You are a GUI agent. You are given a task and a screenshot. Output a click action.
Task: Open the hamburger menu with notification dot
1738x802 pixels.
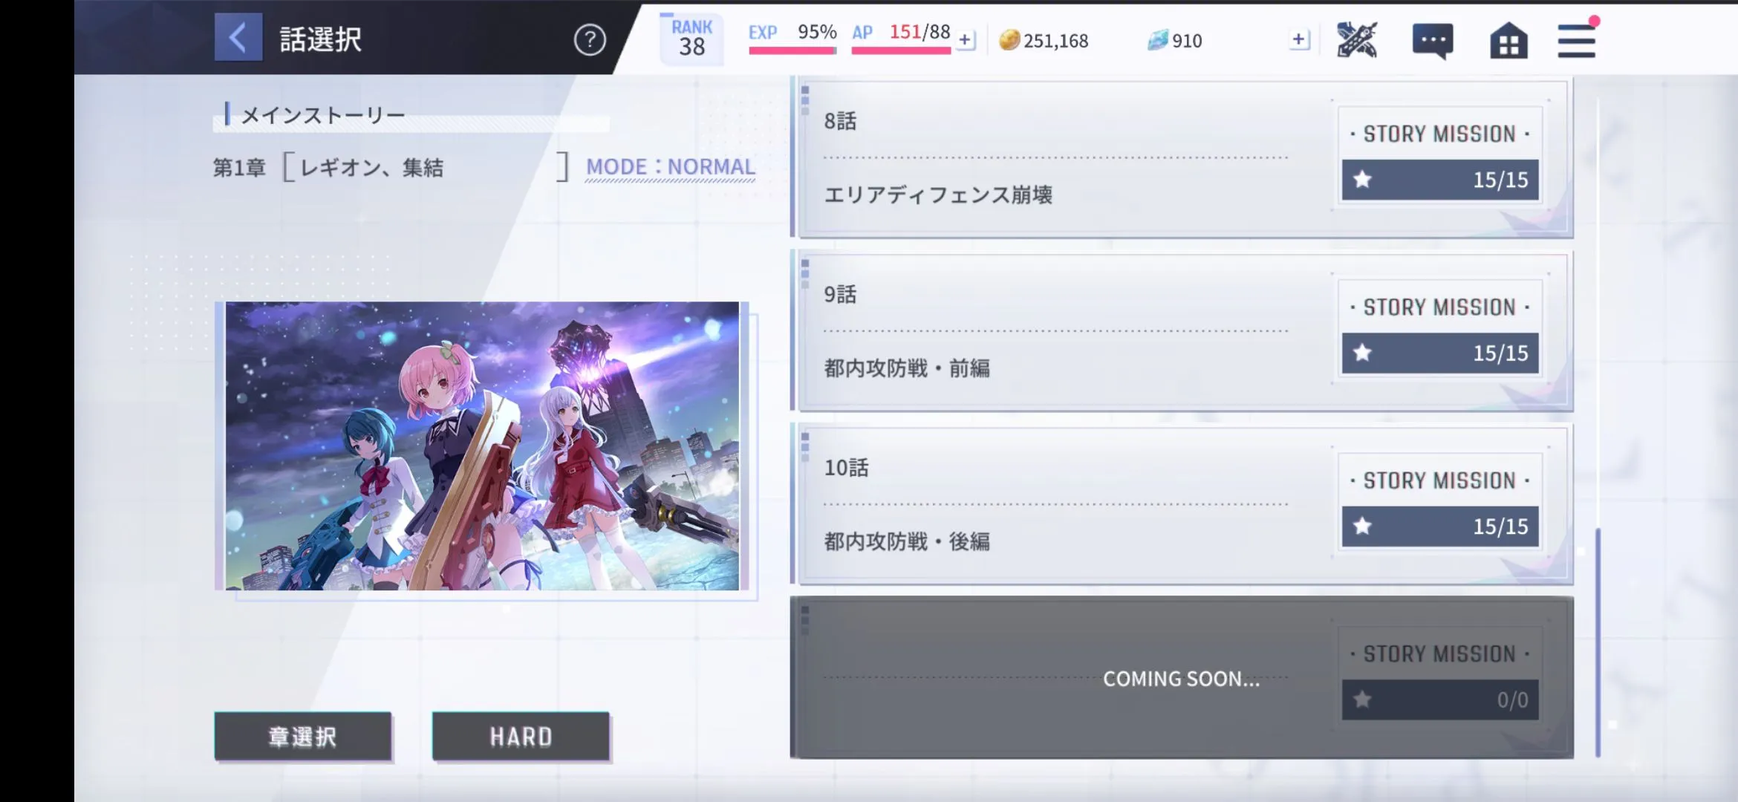[x=1577, y=39]
